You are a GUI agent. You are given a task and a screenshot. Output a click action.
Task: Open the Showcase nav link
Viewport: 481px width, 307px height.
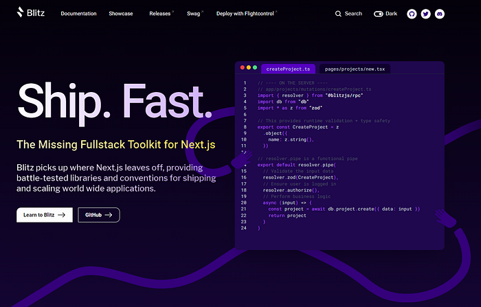click(121, 14)
